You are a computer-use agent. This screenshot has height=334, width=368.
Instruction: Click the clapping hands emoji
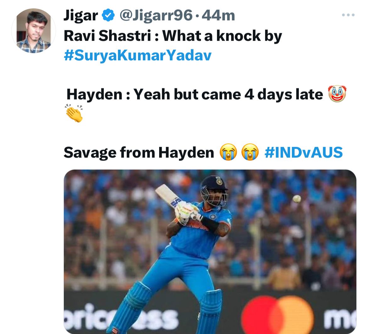(x=74, y=113)
